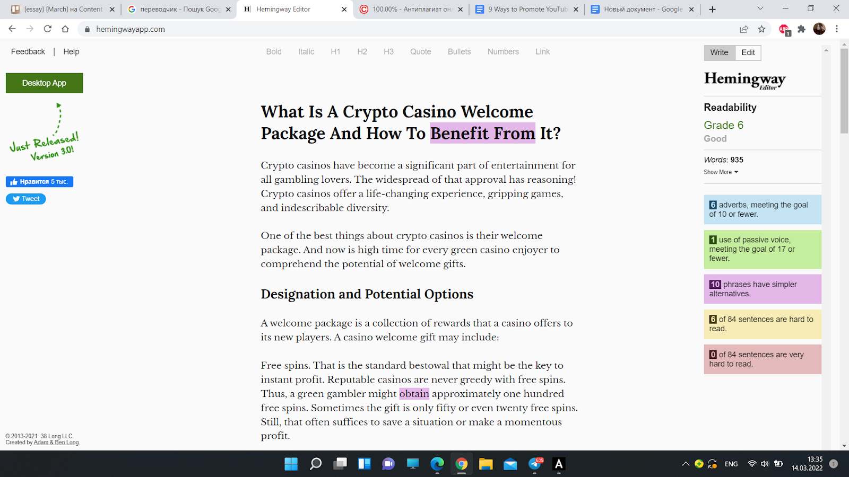
Task: Switch to the Write mode
Action: [x=720, y=52]
